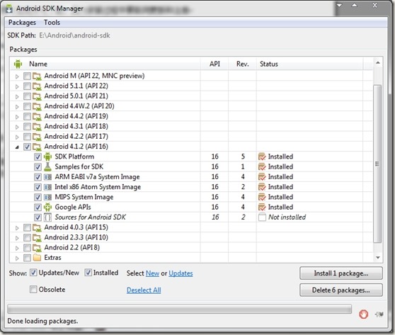
Task: Click the Deselect All link
Action: tap(144, 290)
